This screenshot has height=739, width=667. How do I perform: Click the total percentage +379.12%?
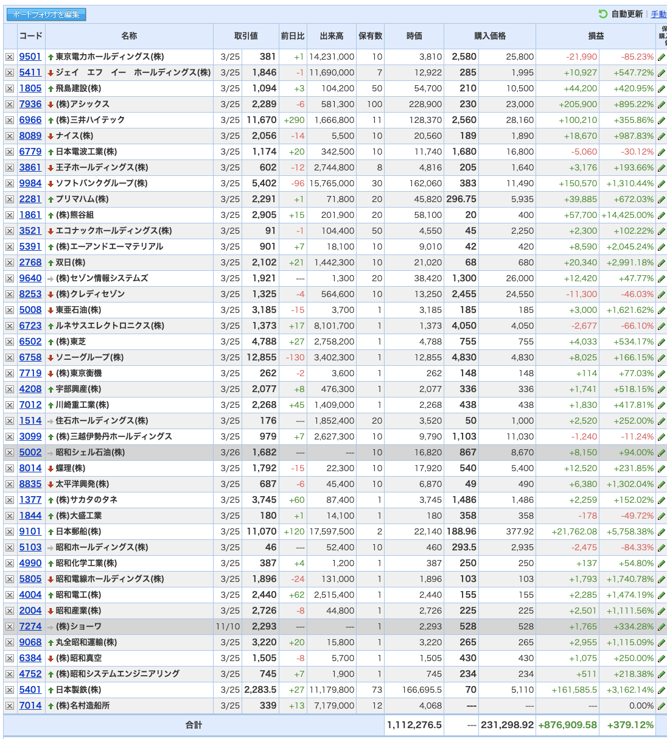(630, 725)
